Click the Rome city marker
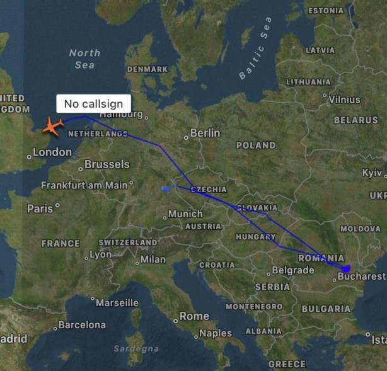This screenshot has height=371, width=387. pyautogui.click(x=175, y=321)
